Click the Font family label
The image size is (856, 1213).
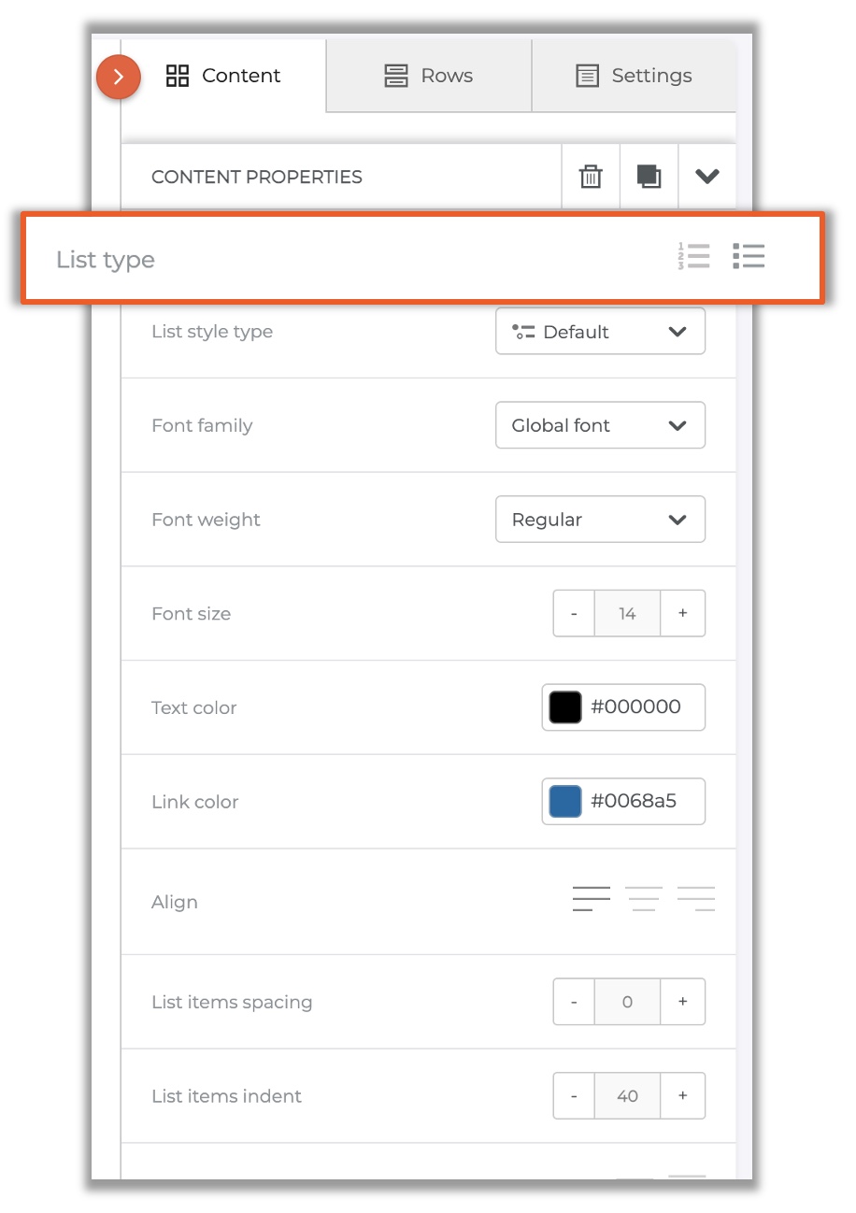pyautogui.click(x=202, y=426)
